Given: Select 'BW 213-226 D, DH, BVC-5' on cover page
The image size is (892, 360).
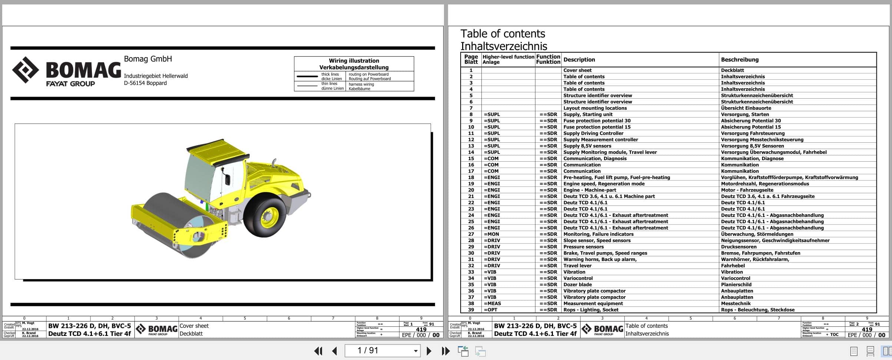Looking at the screenshot, I should 89,326.
